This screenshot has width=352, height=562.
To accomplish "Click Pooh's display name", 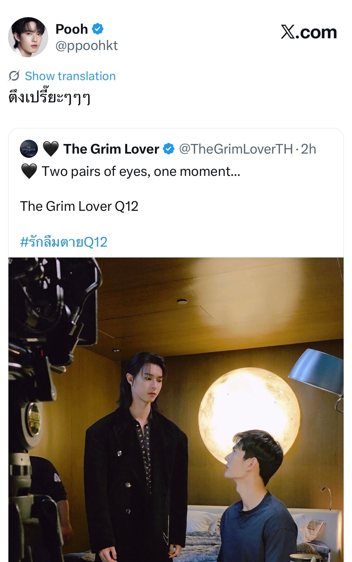I will 72,29.
